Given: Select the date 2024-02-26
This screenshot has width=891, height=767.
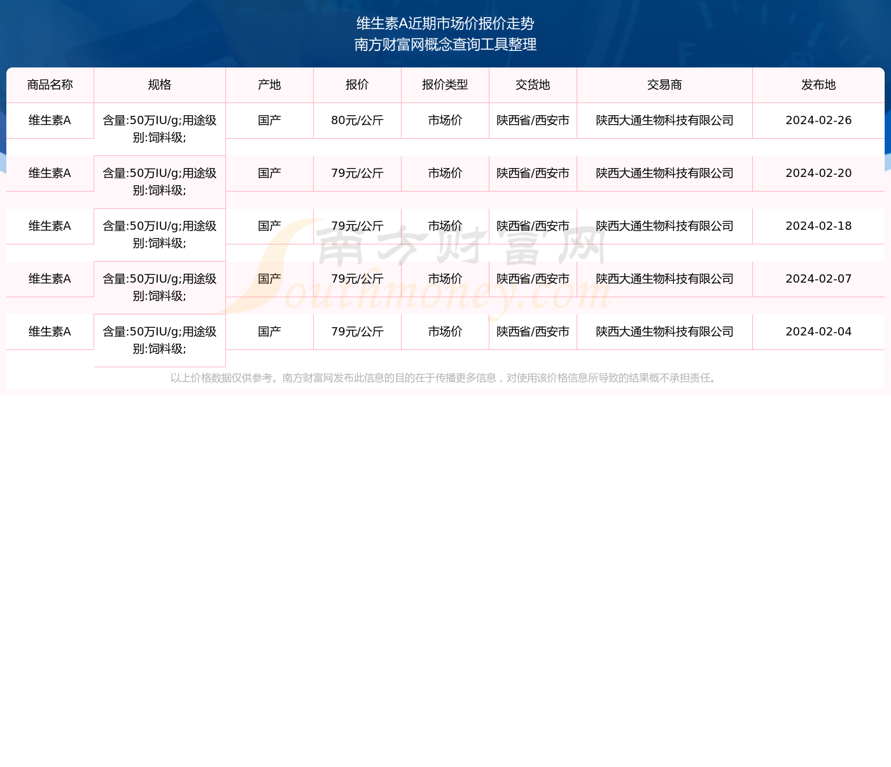Looking at the screenshot, I should 818,120.
